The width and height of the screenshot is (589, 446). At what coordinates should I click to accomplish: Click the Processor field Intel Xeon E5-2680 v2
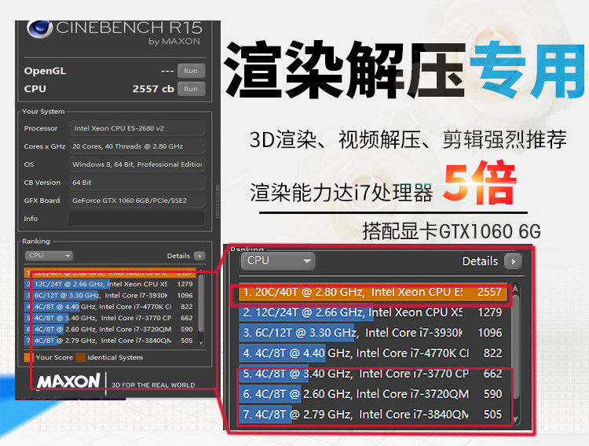click(137, 128)
